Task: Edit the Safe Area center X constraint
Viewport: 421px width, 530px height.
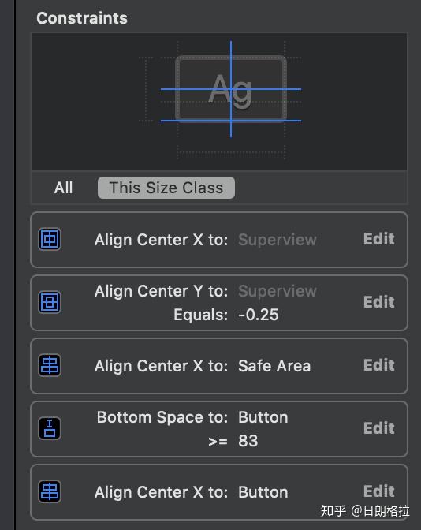Action: pos(378,365)
